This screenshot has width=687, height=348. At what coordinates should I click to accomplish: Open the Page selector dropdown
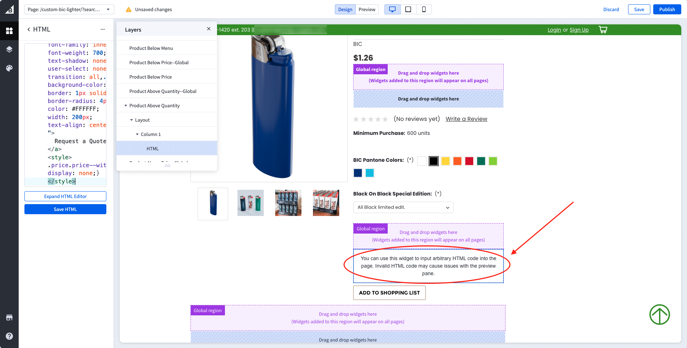click(69, 9)
